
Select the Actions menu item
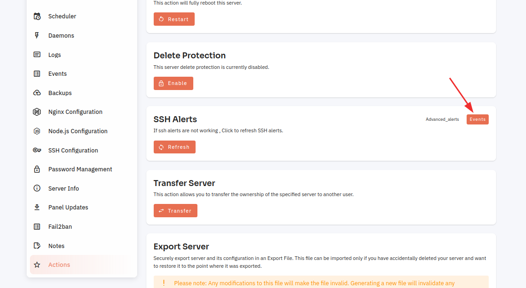82,265
